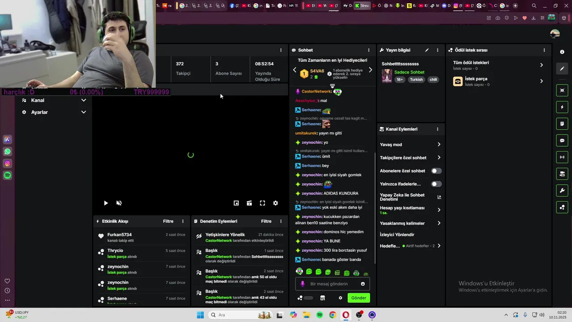Screen dimensions: 572x322
Task: Click pop-out icon next to Yapay Zeka
Action: (439, 197)
